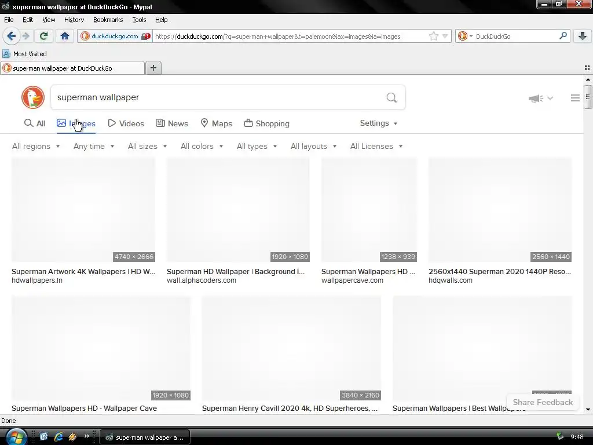Expand the hidden quick launch chevron
The height and width of the screenshot is (445, 593).
[x=87, y=436]
